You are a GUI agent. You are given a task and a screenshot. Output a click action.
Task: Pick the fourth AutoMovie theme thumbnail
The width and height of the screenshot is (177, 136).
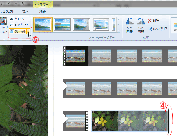pos(101,25)
